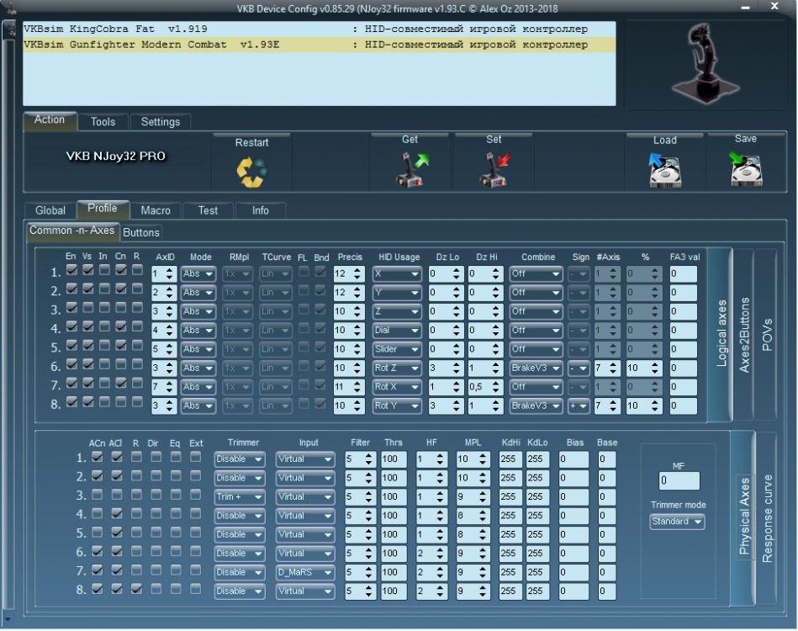Click the Set joystick icon
Viewport: 798px width, 631px height.
(x=494, y=169)
